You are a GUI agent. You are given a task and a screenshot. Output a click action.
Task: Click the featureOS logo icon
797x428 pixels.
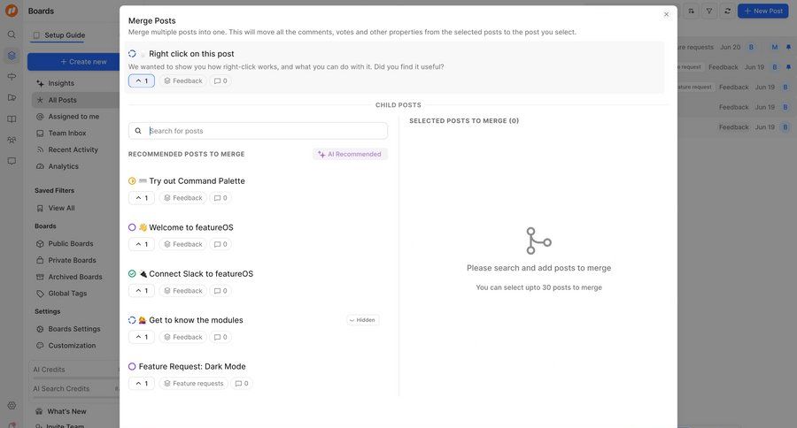tap(12, 10)
